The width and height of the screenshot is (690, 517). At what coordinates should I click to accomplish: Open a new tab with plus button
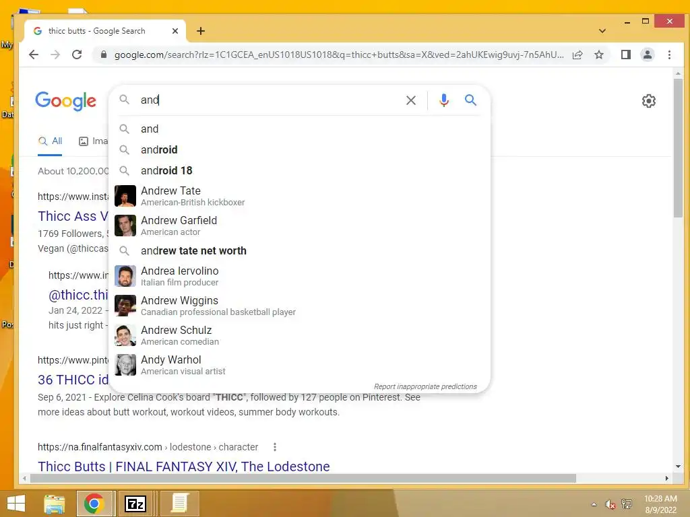pyautogui.click(x=201, y=31)
